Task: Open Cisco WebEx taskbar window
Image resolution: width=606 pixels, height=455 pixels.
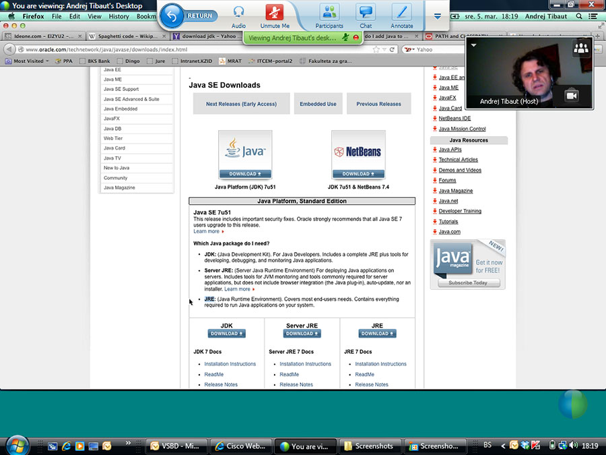Action: [242, 446]
